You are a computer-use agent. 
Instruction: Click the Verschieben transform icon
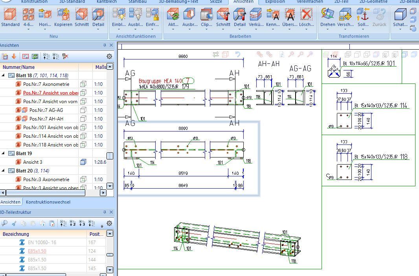(x=345, y=15)
